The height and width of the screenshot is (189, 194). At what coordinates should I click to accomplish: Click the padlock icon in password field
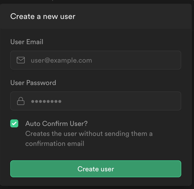click(x=21, y=101)
